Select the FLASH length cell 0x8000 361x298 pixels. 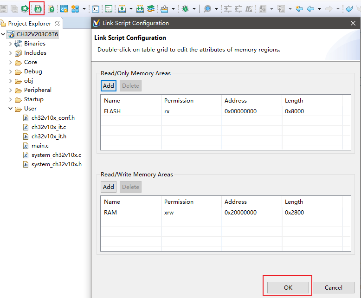[295, 111]
